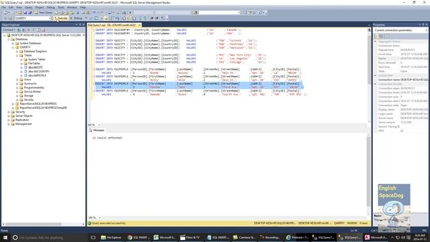430x242 pixels.
Task: Expand the dbo.tblCITY table node
Action: [x=21, y=67]
